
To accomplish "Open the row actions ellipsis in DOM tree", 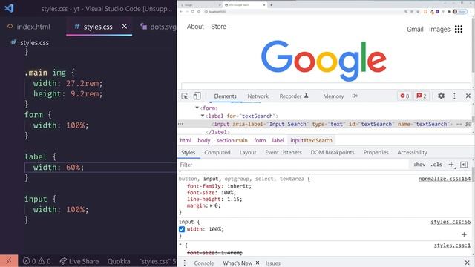I will [x=180, y=124].
